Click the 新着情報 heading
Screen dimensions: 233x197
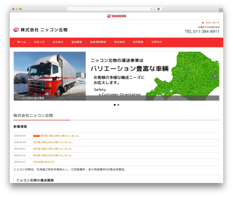20,127
